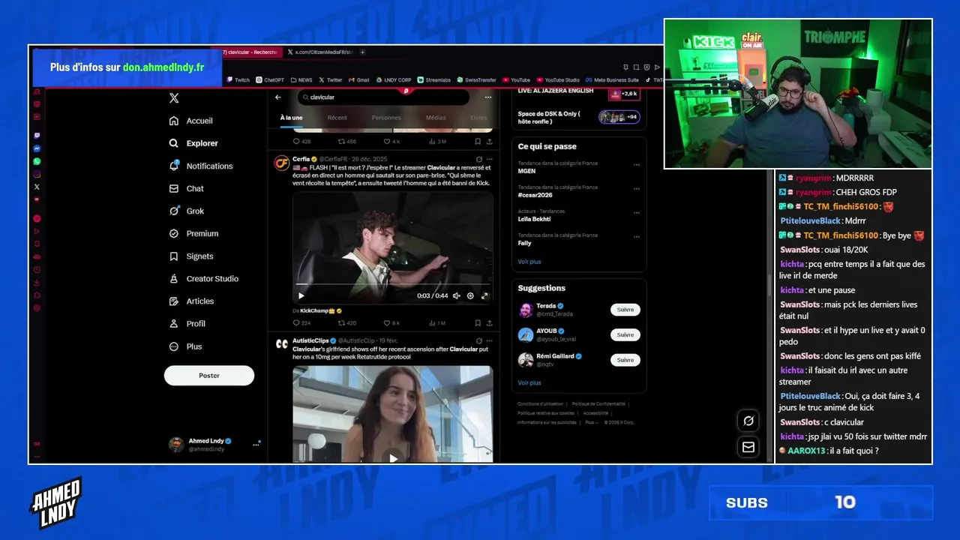960x540 pixels.
Task: Open Leïla Bekhti trend options dots
Action: (636, 213)
